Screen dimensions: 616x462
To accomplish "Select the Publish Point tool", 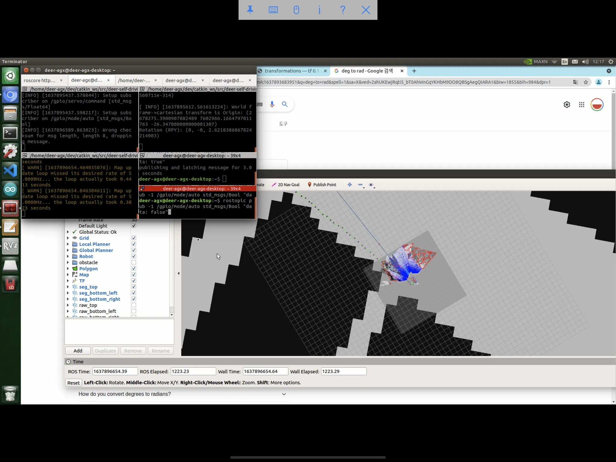I will [322, 184].
